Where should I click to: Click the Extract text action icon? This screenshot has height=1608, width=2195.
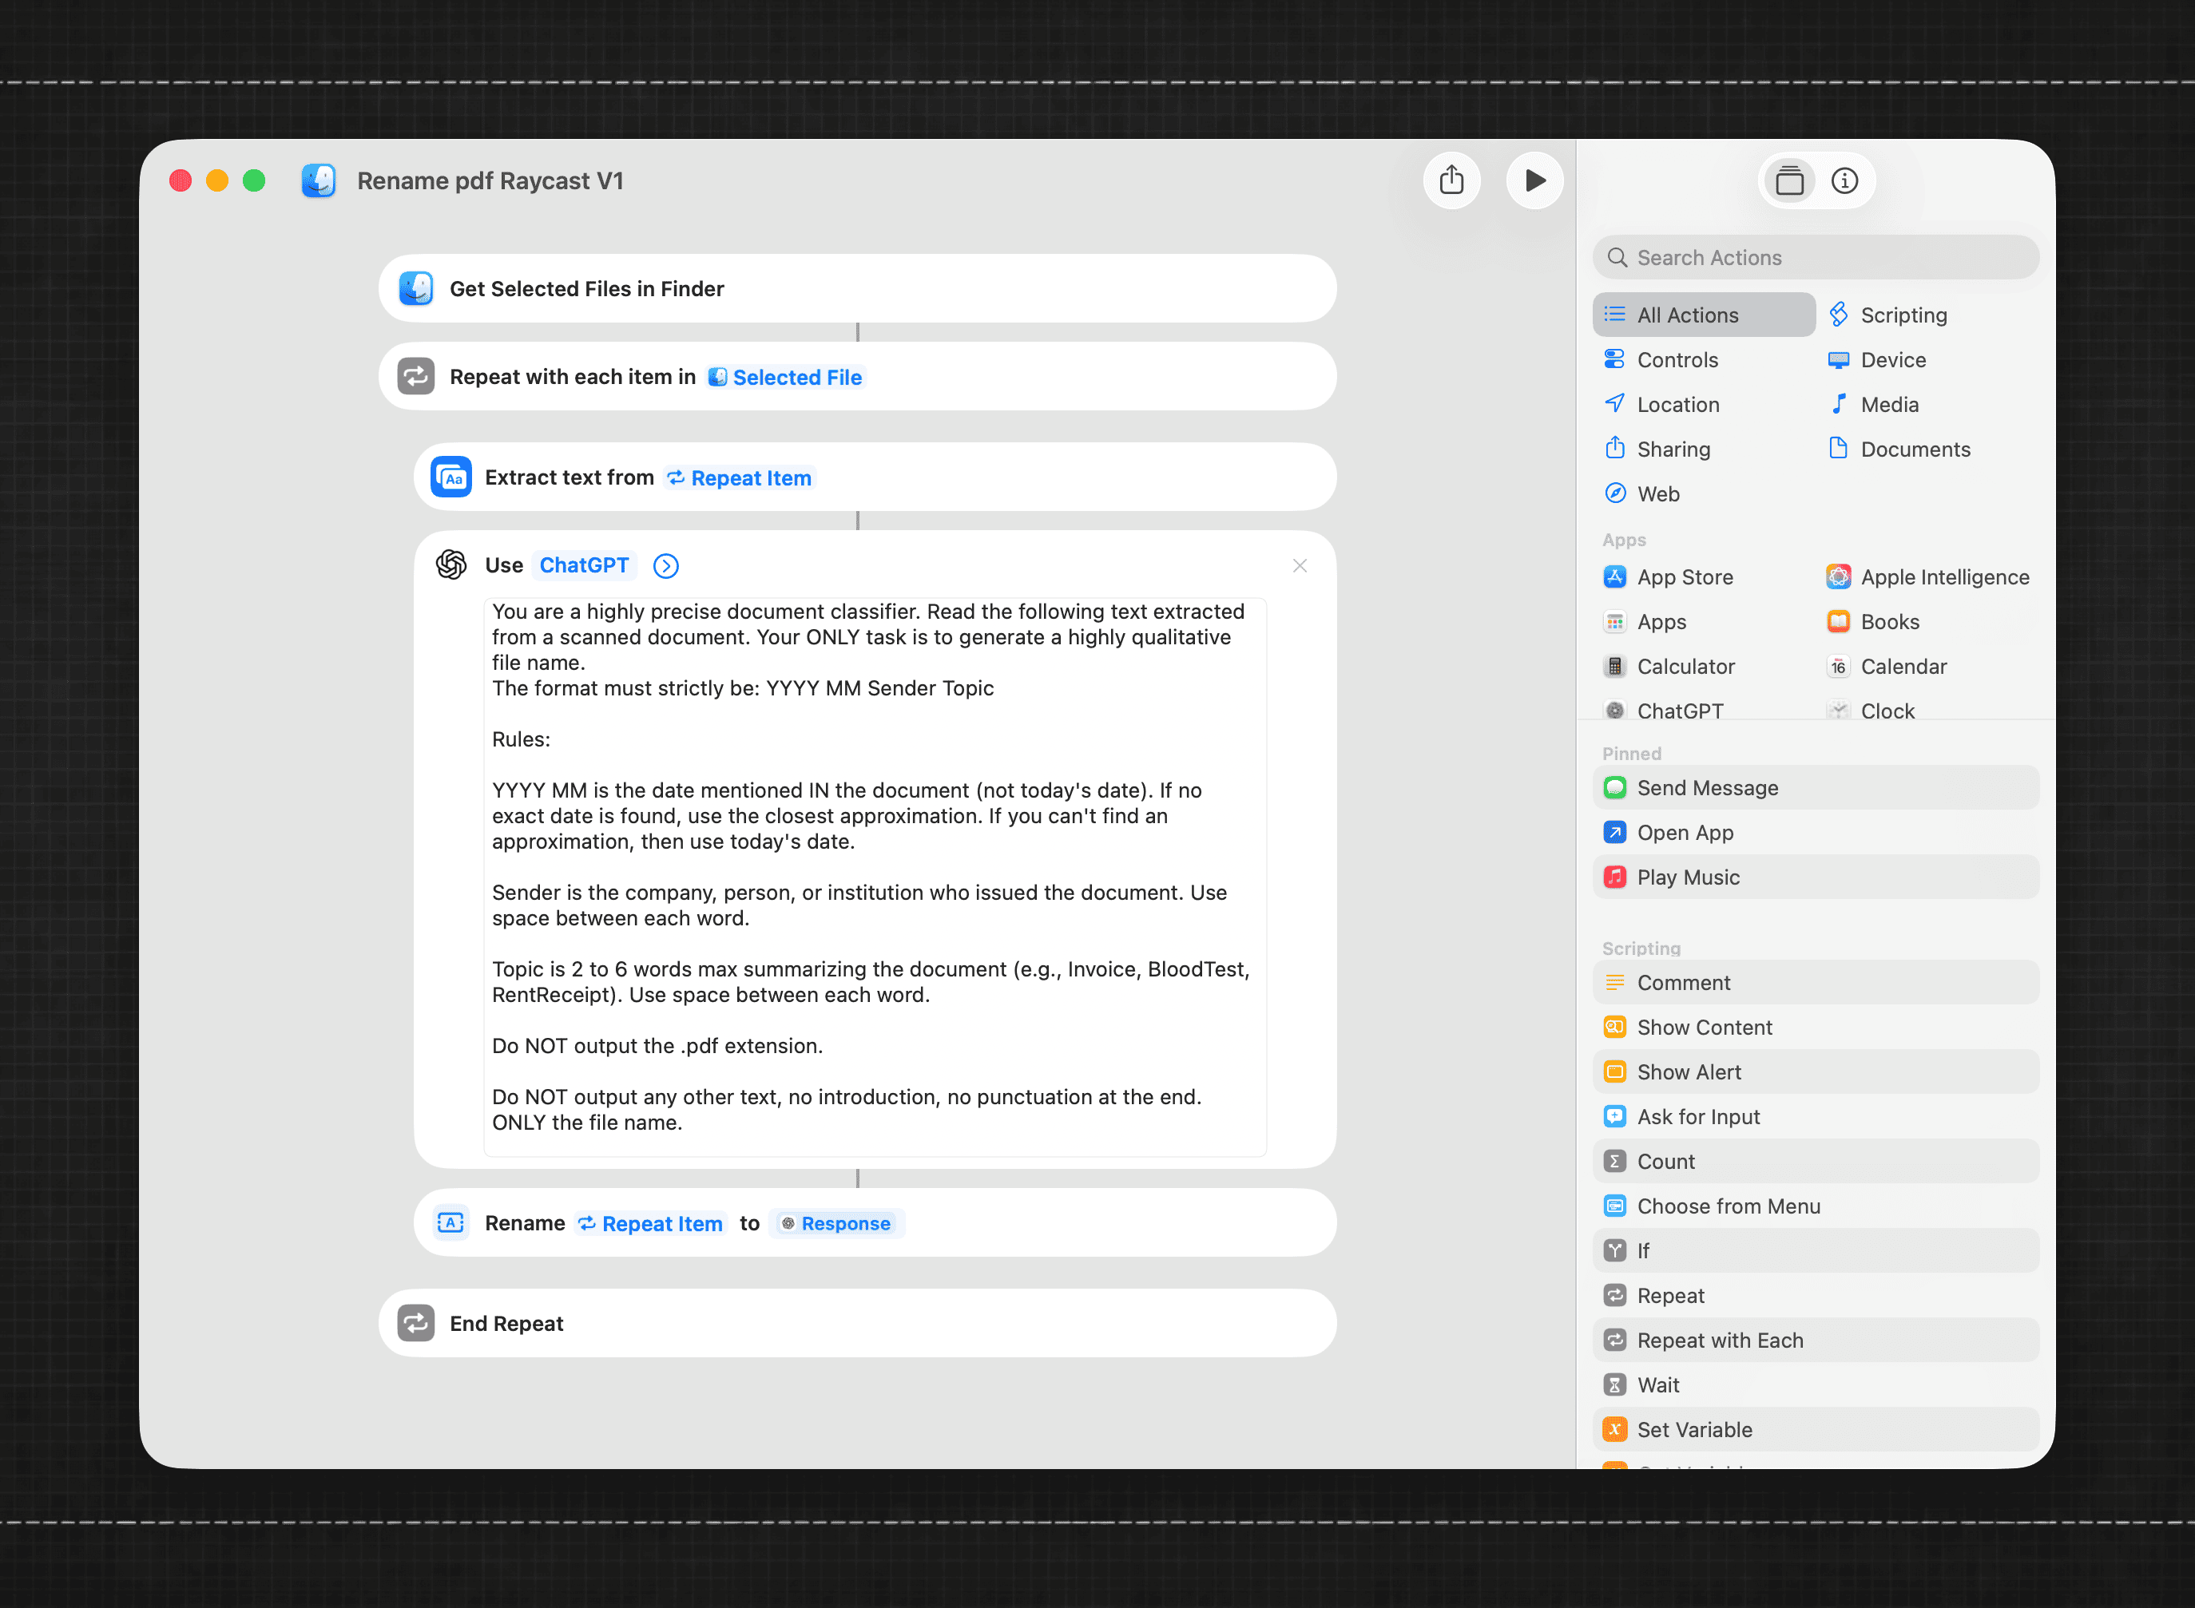[x=451, y=477]
